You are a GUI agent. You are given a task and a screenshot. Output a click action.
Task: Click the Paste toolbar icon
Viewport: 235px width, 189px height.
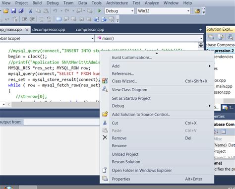coord(46,11)
